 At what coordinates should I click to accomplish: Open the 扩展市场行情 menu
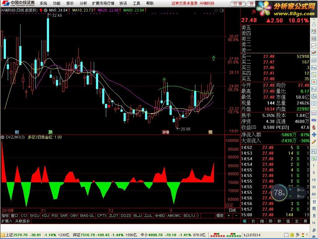click(x=103, y=3)
